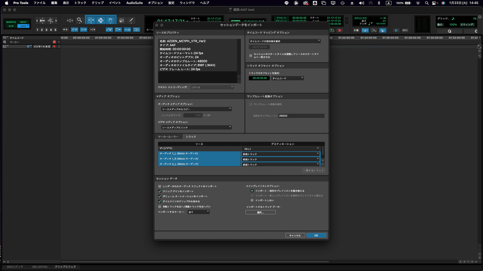Toggle Link Timeline and Edit Selection icon

tap(74, 30)
